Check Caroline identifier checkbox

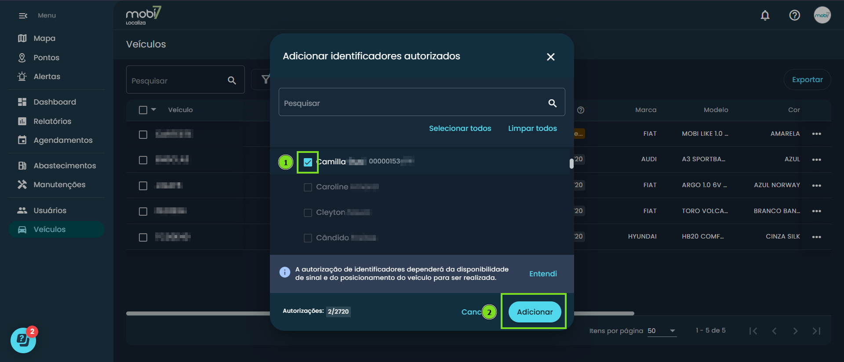pyautogui.click(x=308, y=187)
